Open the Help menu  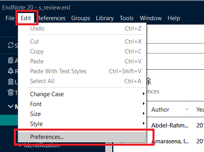[x=174, y=18]
